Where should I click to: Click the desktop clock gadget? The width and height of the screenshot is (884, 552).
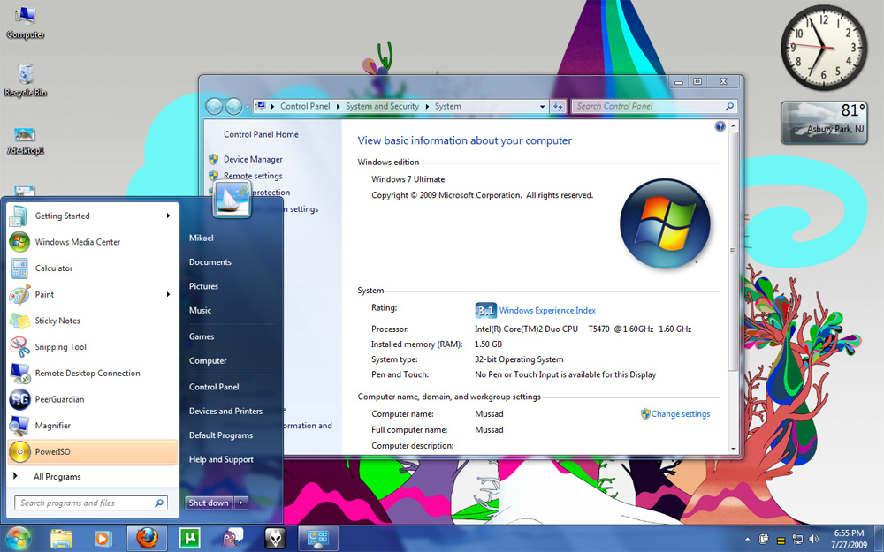coord(824,49)
